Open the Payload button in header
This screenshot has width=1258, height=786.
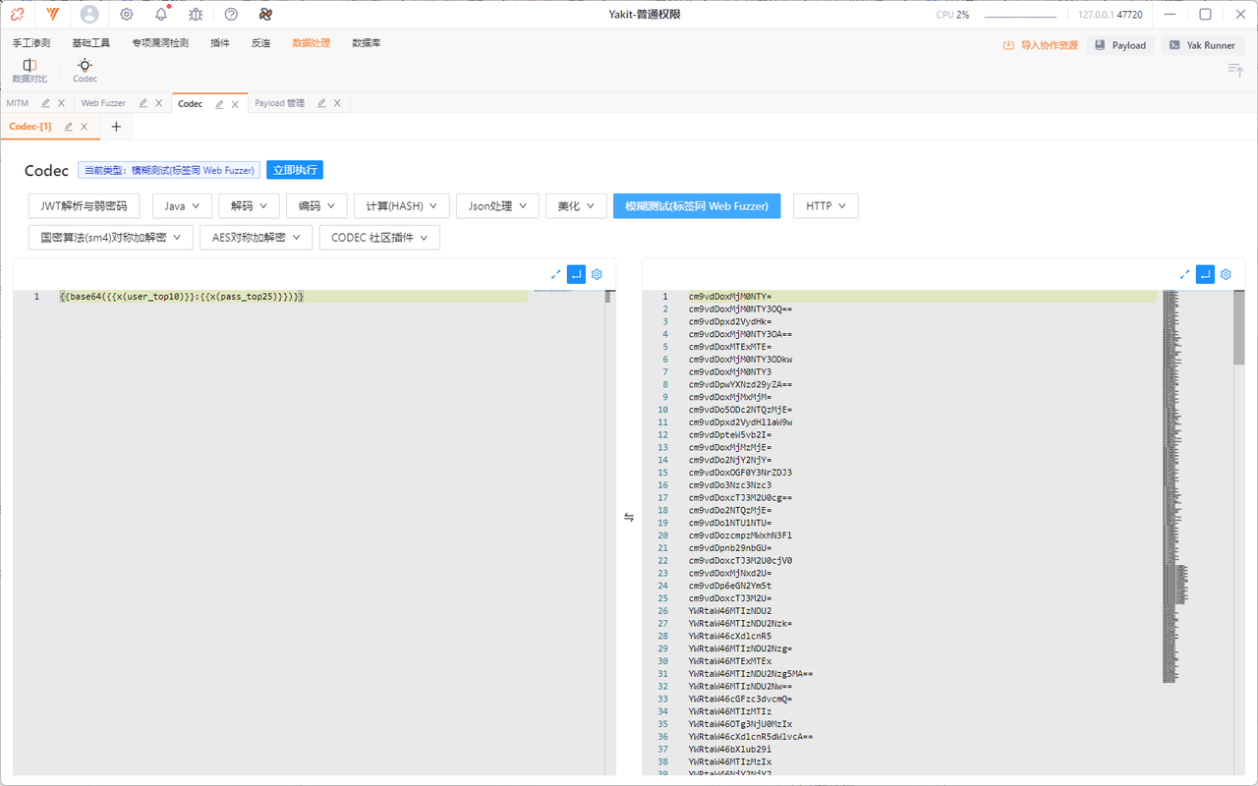tap(1120, 45)
